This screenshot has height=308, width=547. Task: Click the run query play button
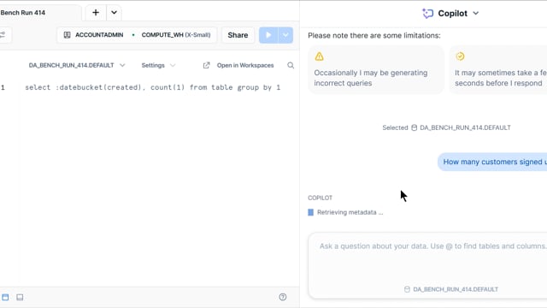pos(268,35)
